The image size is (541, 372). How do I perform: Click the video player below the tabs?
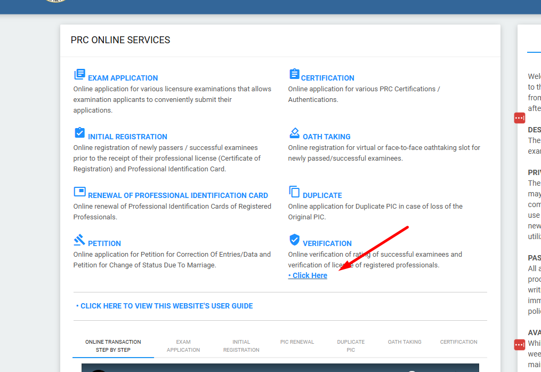[280, 368]
